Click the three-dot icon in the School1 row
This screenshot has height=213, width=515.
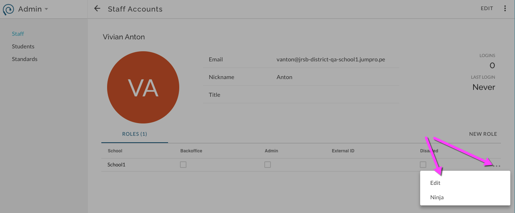tap(497, 166)
